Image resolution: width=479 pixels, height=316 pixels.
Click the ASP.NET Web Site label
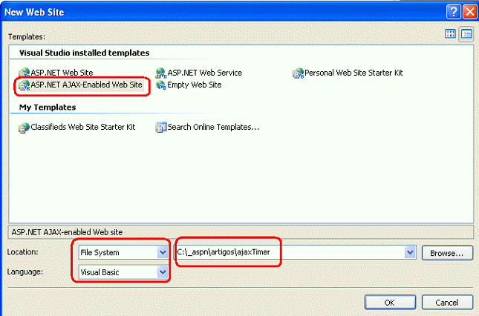(62, 73)
